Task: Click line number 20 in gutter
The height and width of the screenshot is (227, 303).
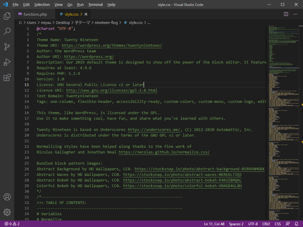Action: click(27, 135)
